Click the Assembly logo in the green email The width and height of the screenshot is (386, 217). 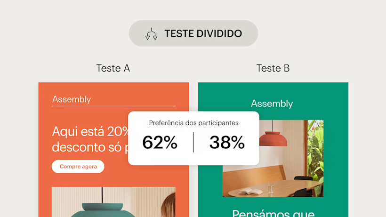272,104
